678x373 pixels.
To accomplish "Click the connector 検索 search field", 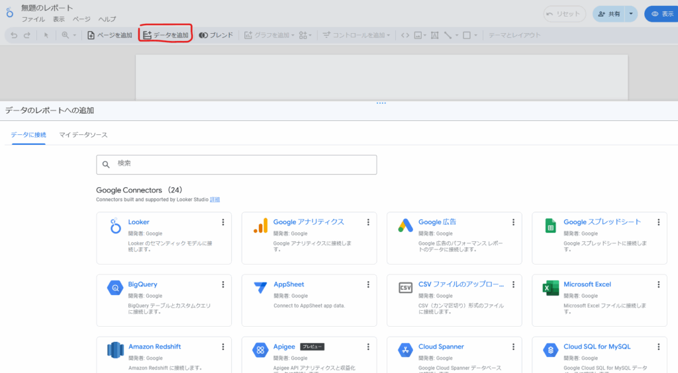I will point(236,165).
